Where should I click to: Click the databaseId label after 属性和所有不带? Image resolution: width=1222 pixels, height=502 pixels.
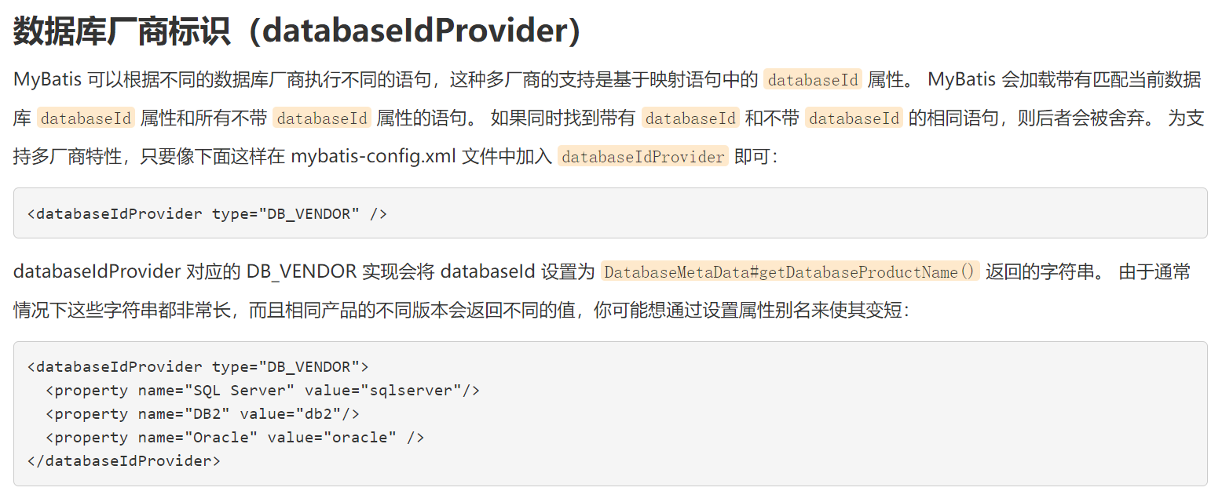tap(322, 118)
